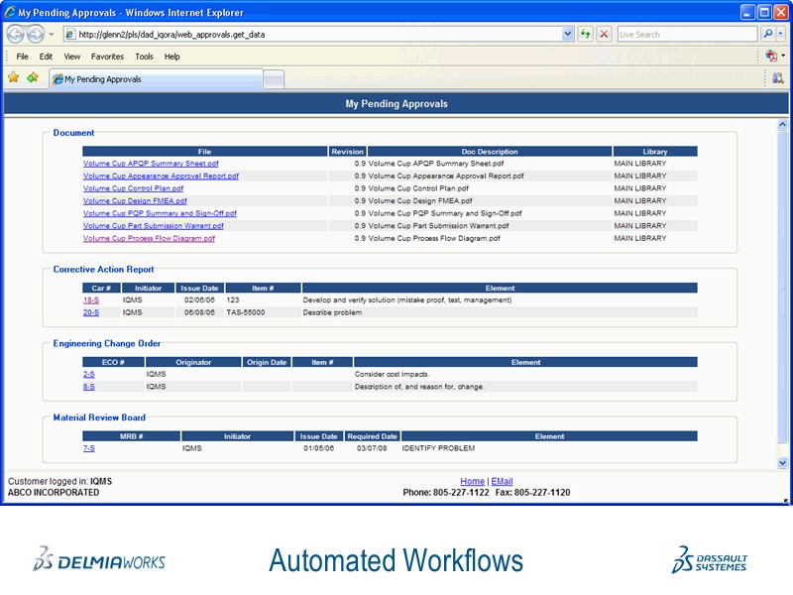The image size is (793, 595).
Task: Open Favorites Center star icon
Action: (13, 77)
